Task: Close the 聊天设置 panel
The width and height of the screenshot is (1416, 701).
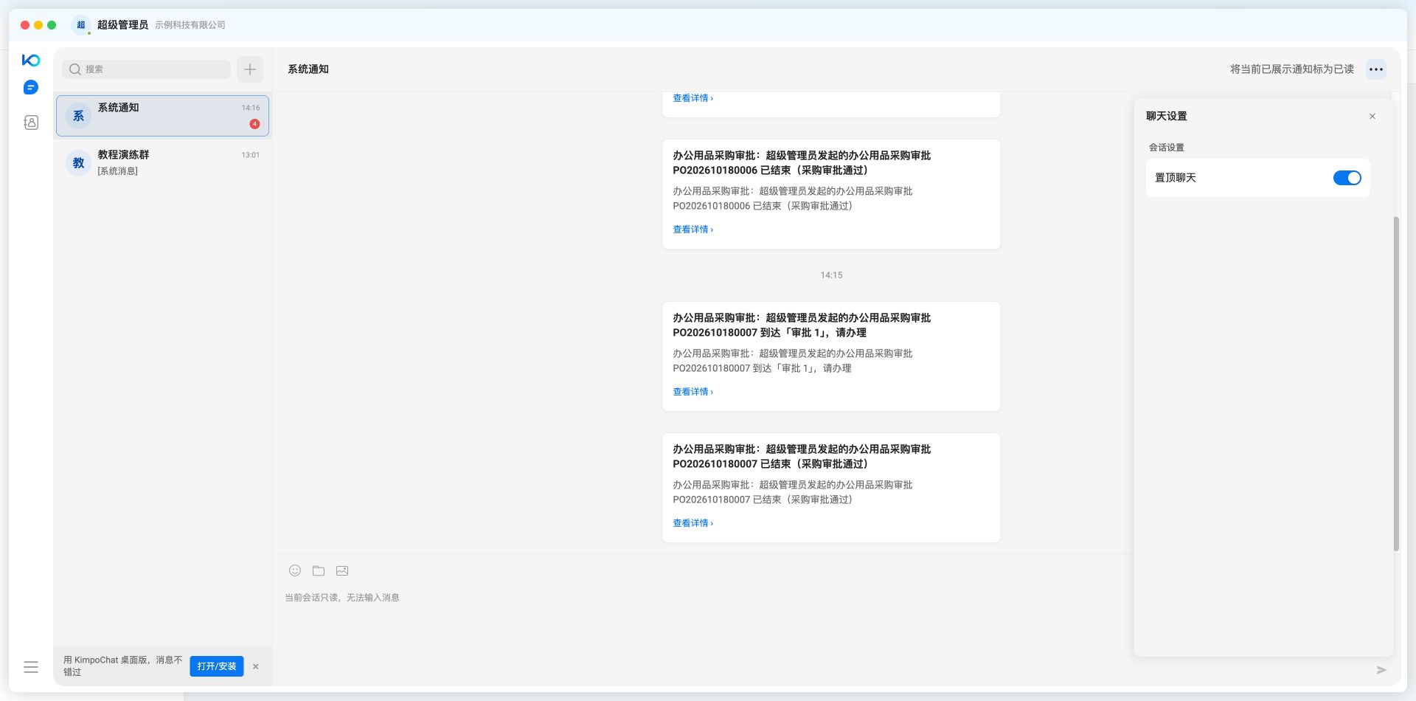Action: tap(1372, 117)
